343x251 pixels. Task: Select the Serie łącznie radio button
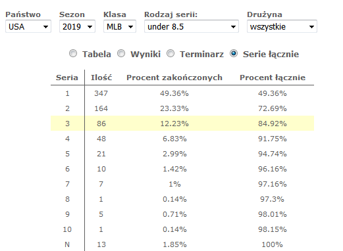coord(234,53)
